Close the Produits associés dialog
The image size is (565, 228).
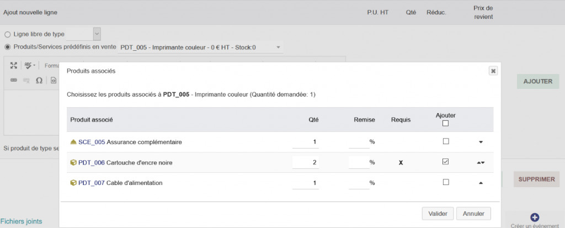[493, 71]
